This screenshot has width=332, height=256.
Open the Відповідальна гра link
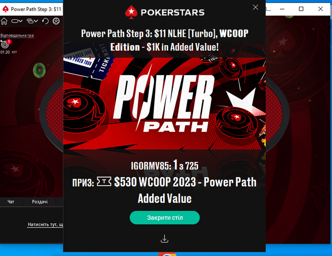tap(17, 35)
